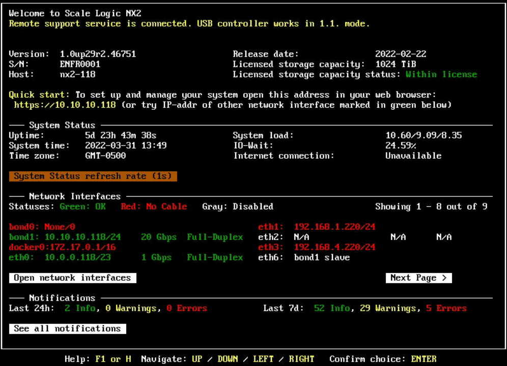Click 0 Warnings in Last 24h
Viewport: 507px width, 366px height.
(131, 308)
